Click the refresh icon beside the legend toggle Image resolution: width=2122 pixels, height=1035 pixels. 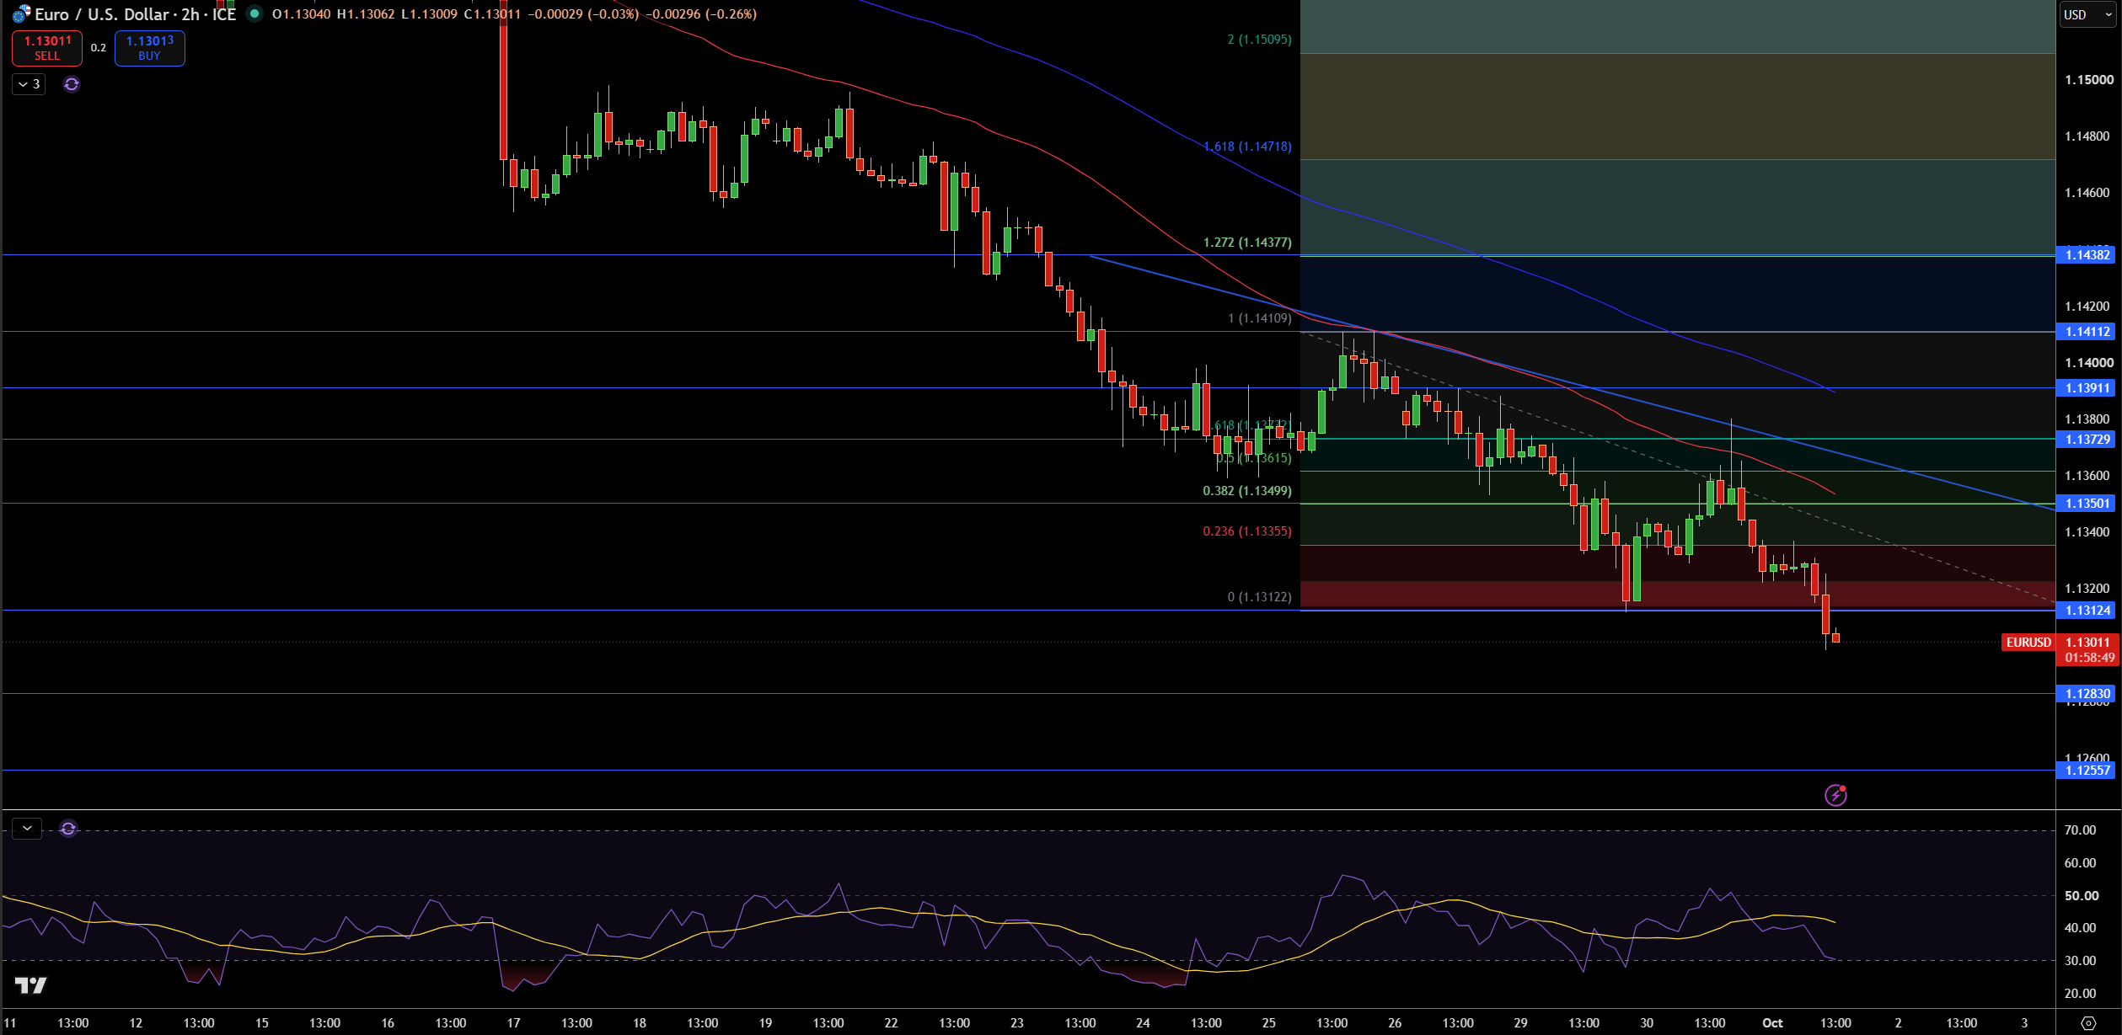(x=72, y=84)
